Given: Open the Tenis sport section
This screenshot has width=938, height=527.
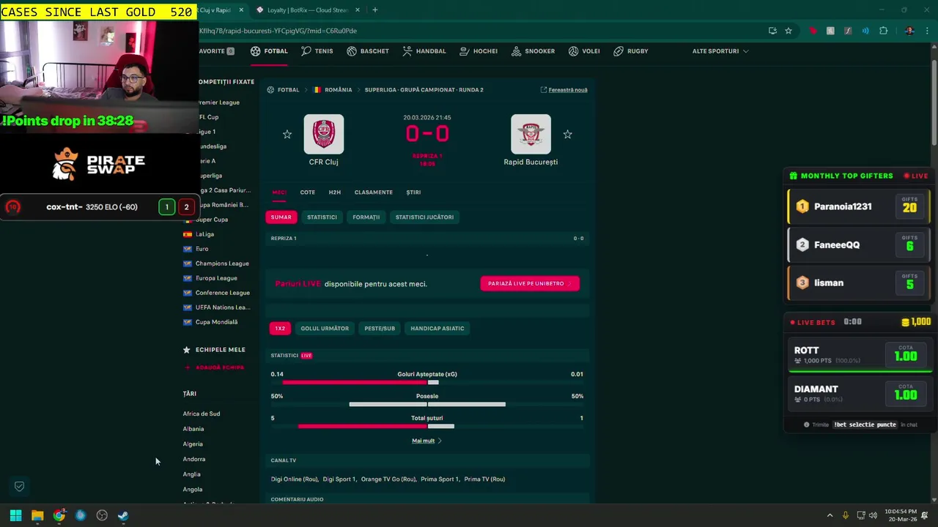Looking at the screenshot, I should [317, 51].
